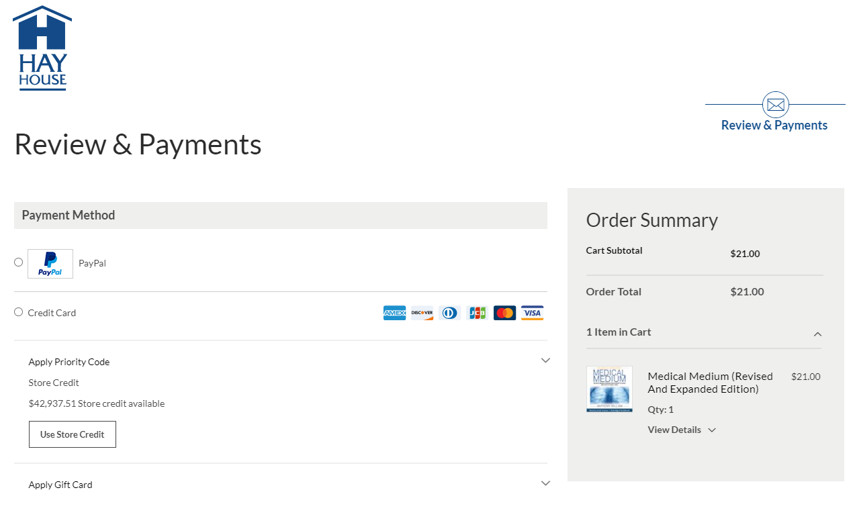Click the JCB card icon
Image resolution: width=857 pixels, height=531 pixels.
477,313
